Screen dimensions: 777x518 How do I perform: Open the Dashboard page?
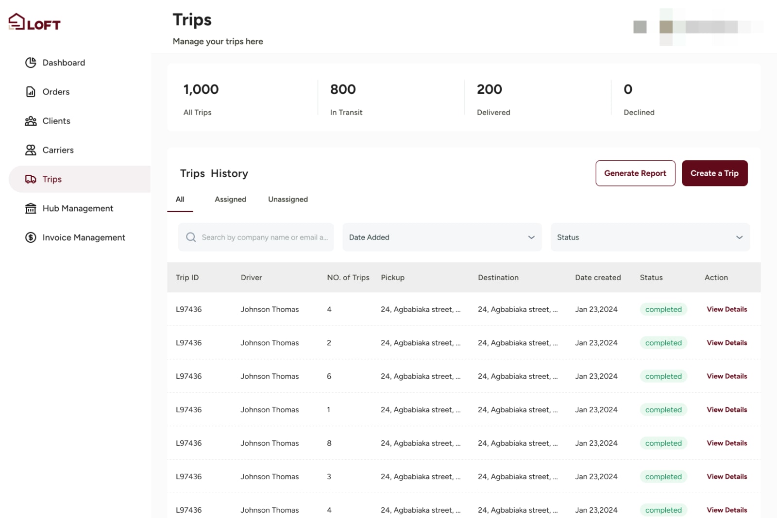64,63
